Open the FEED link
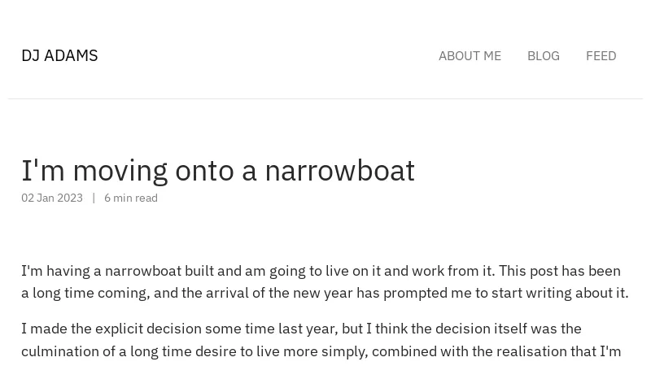This screenshot has height=366, width=651. coord(601,55)
